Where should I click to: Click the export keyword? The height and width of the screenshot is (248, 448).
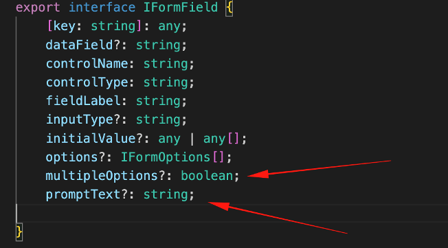(x=38, y=7)
